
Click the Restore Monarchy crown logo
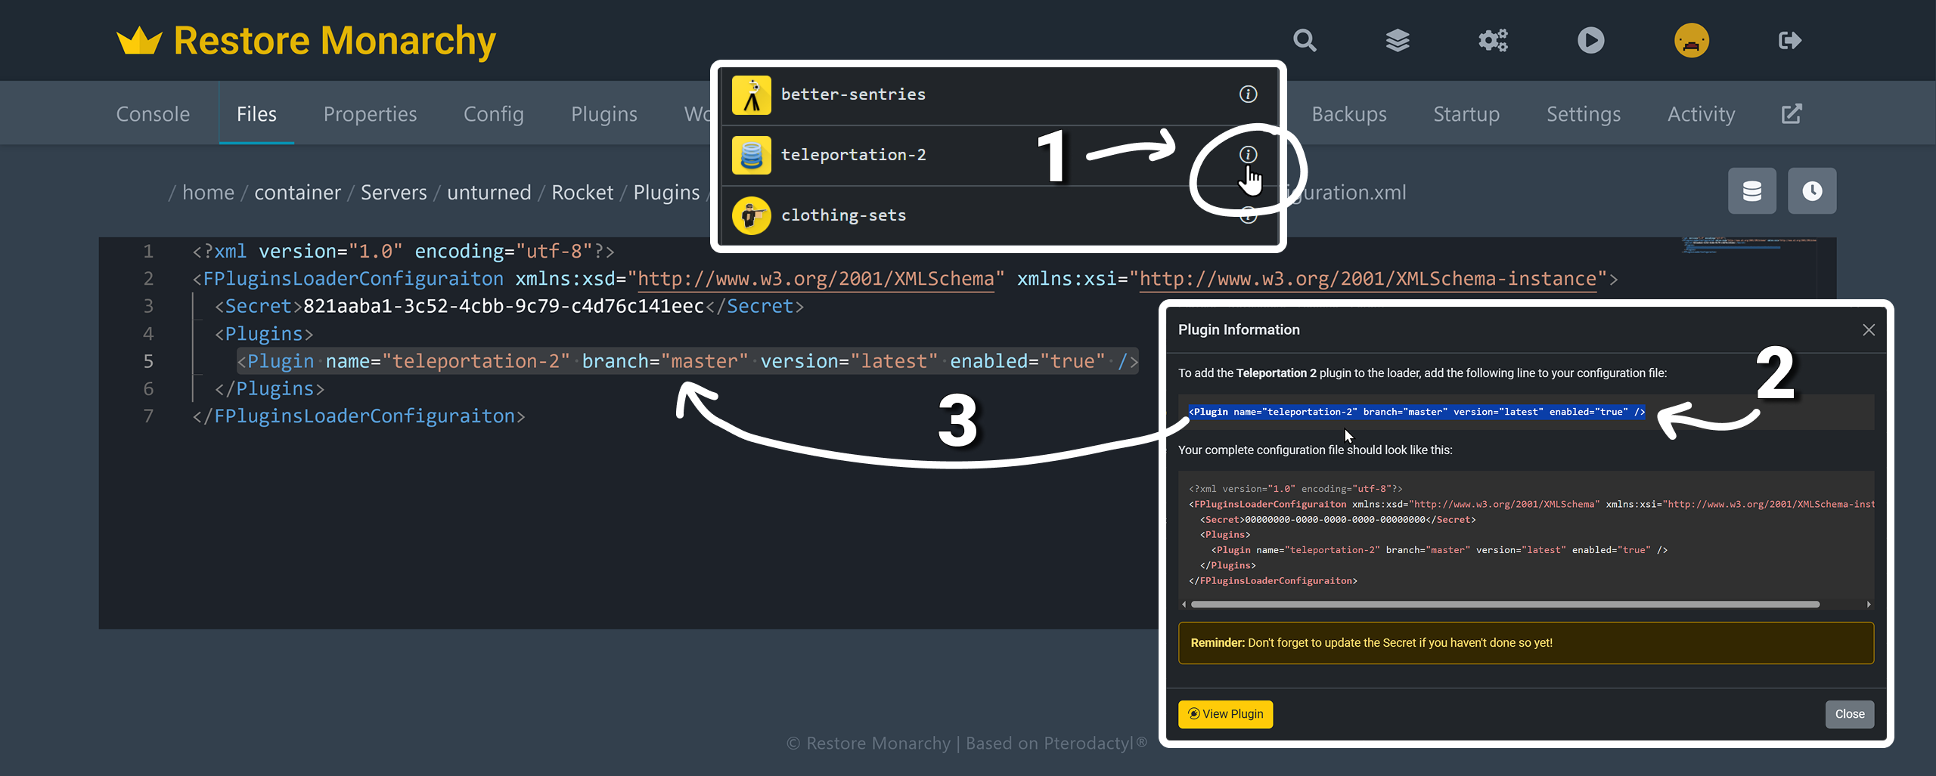(x=139, y=41)
